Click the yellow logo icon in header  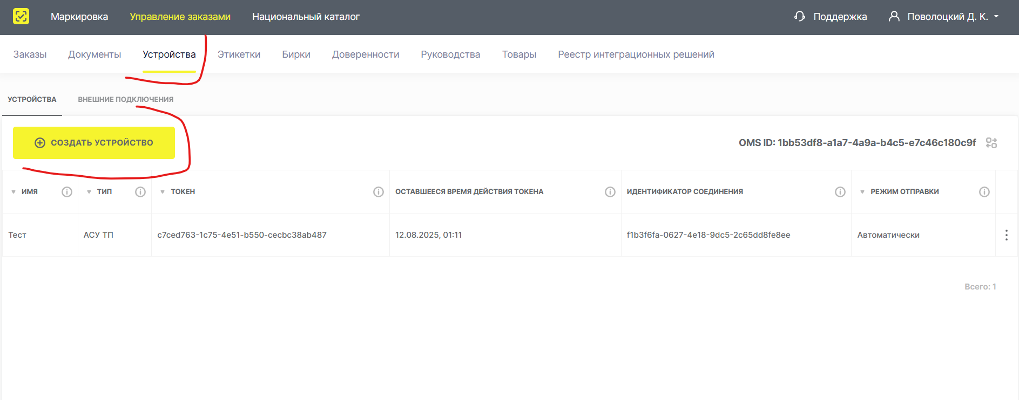coord(21,17)
